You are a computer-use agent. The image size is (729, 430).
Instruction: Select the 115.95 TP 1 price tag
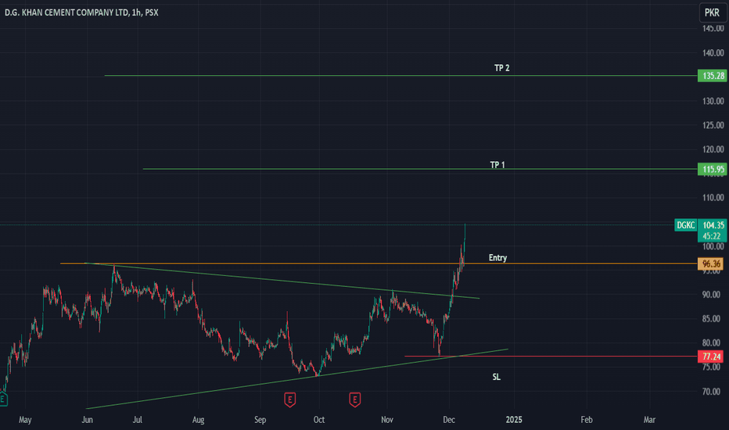712,169
